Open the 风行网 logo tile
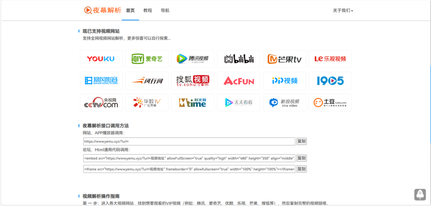Viewport: 431px width, 206px height. [147, 80]
